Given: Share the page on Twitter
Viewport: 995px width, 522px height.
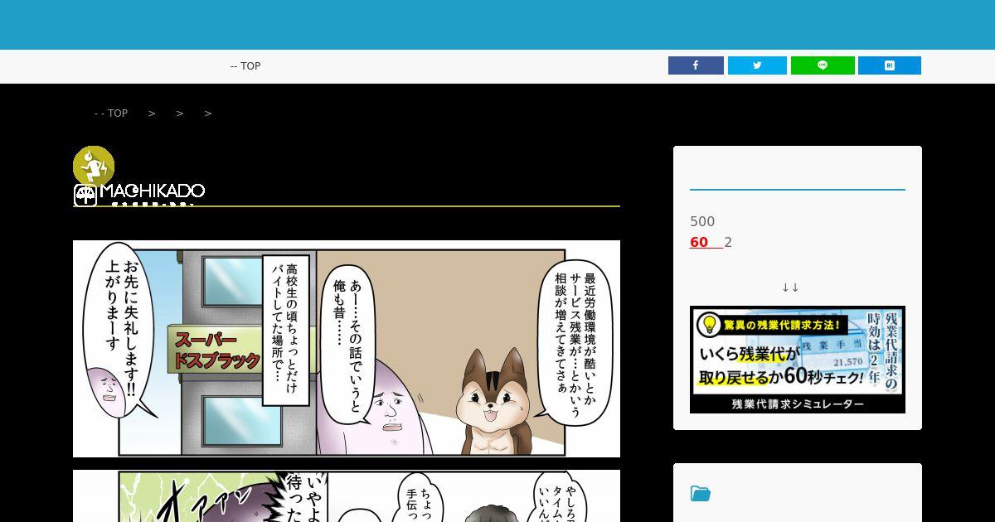Looking at the screenshot, I should click(757, 65).
